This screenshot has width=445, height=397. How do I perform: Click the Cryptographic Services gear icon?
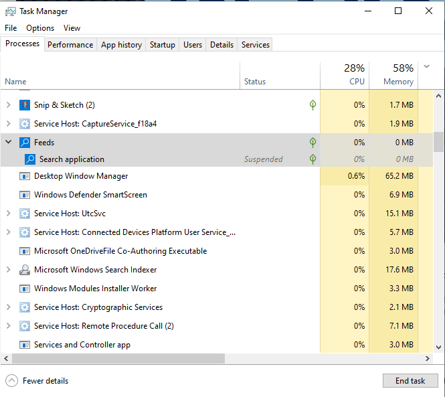[25, 307]
